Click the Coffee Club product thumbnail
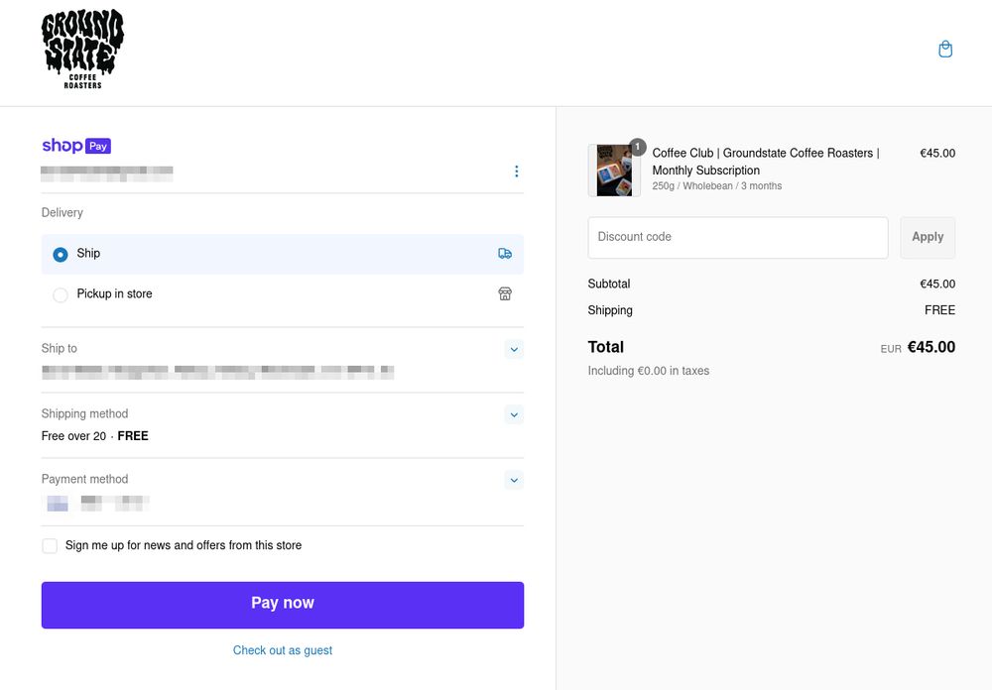992x690 pixels. [x=614, y=172]
